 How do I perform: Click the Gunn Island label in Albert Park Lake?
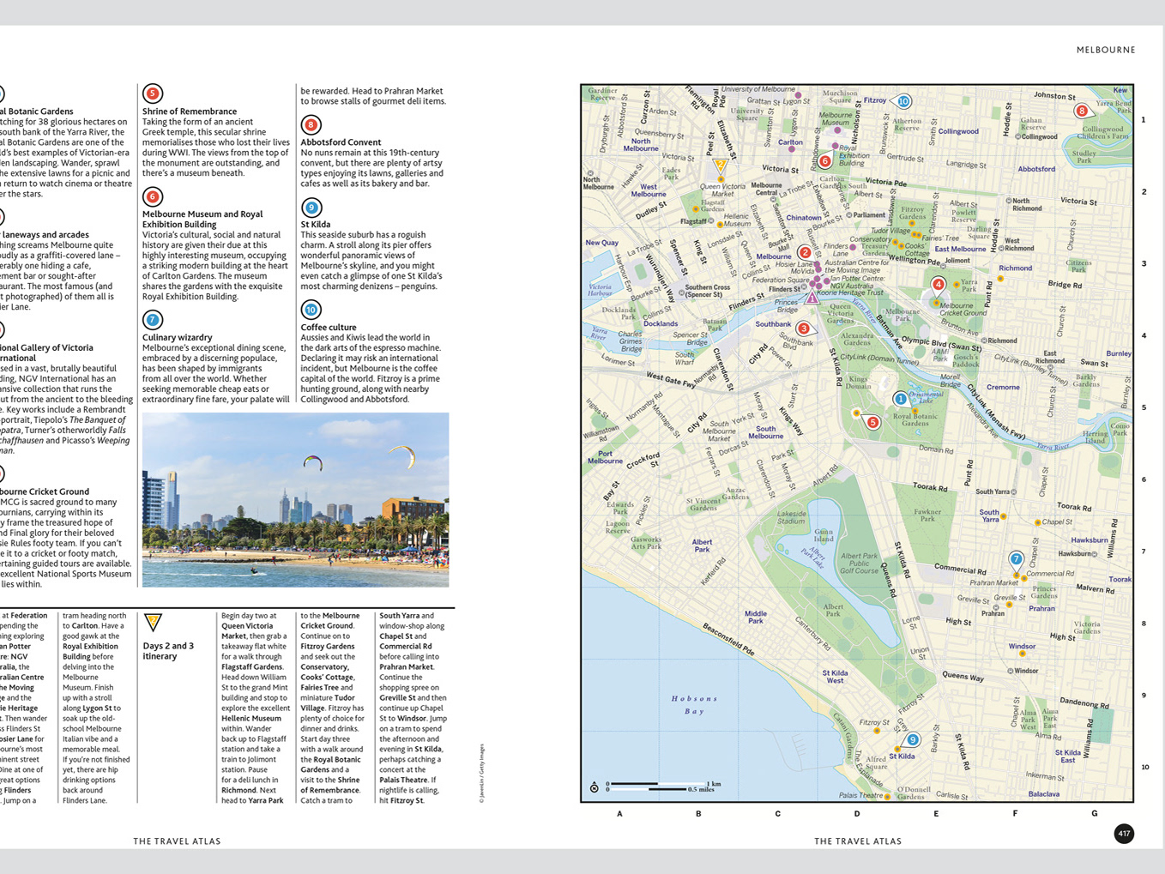click(x=824, y=535)
